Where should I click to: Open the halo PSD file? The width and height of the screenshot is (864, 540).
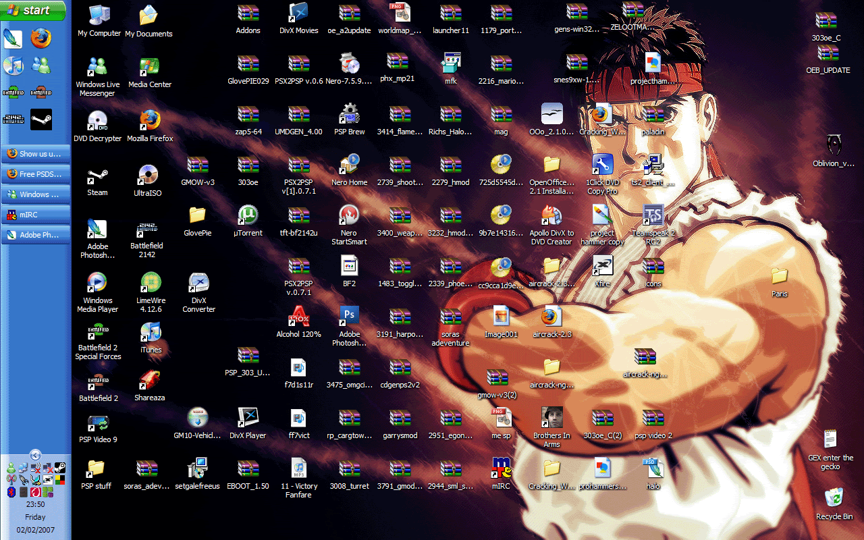click(x=653, y=473)
